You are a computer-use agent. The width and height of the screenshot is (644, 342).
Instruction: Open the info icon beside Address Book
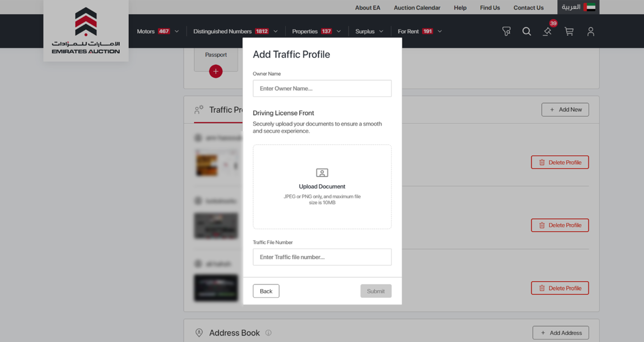[x=268, y=333]
